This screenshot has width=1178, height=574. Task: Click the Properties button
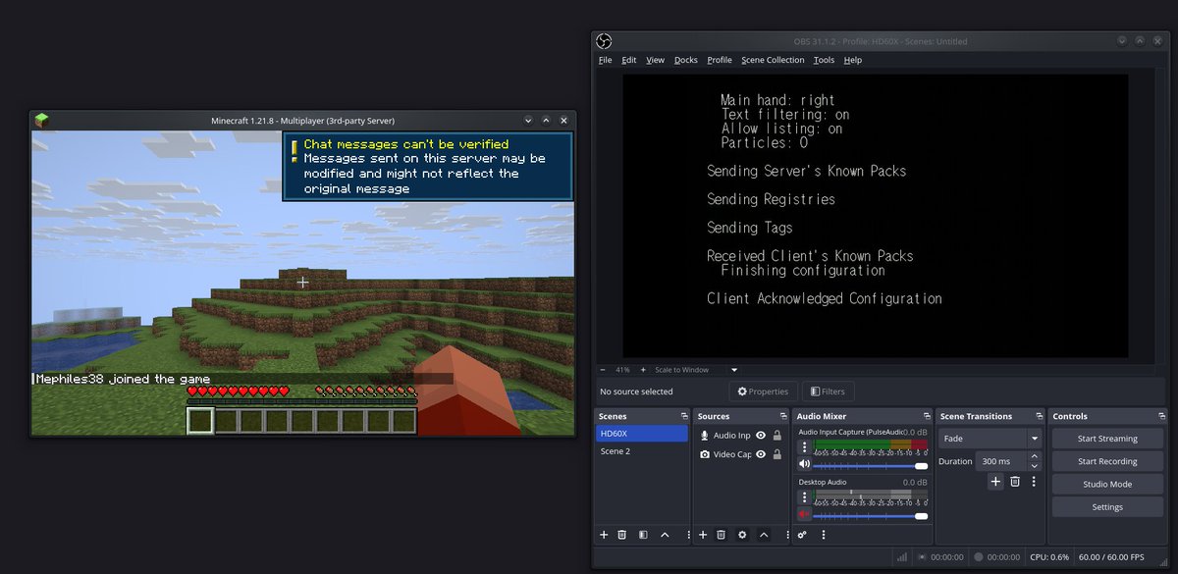(763, 391)
